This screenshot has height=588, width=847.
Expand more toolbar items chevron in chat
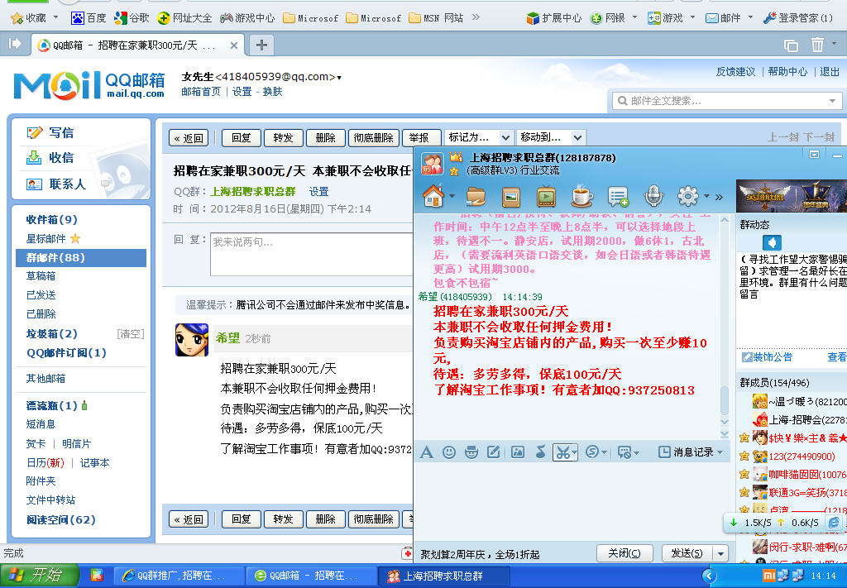click(x=719, y=197)
